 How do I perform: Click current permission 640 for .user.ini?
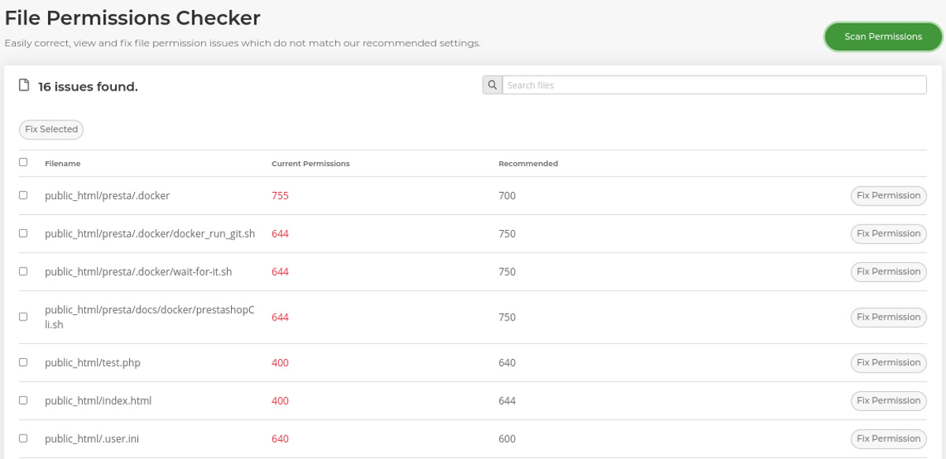coord(280,439)
